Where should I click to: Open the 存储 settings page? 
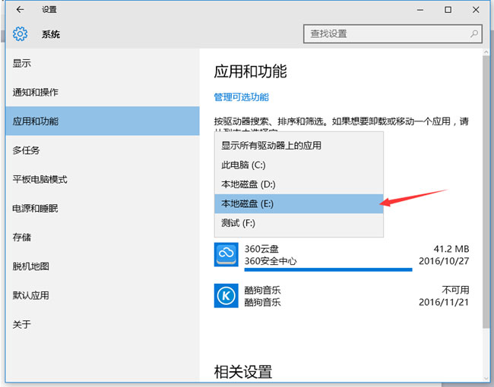[x=22, y=238]
